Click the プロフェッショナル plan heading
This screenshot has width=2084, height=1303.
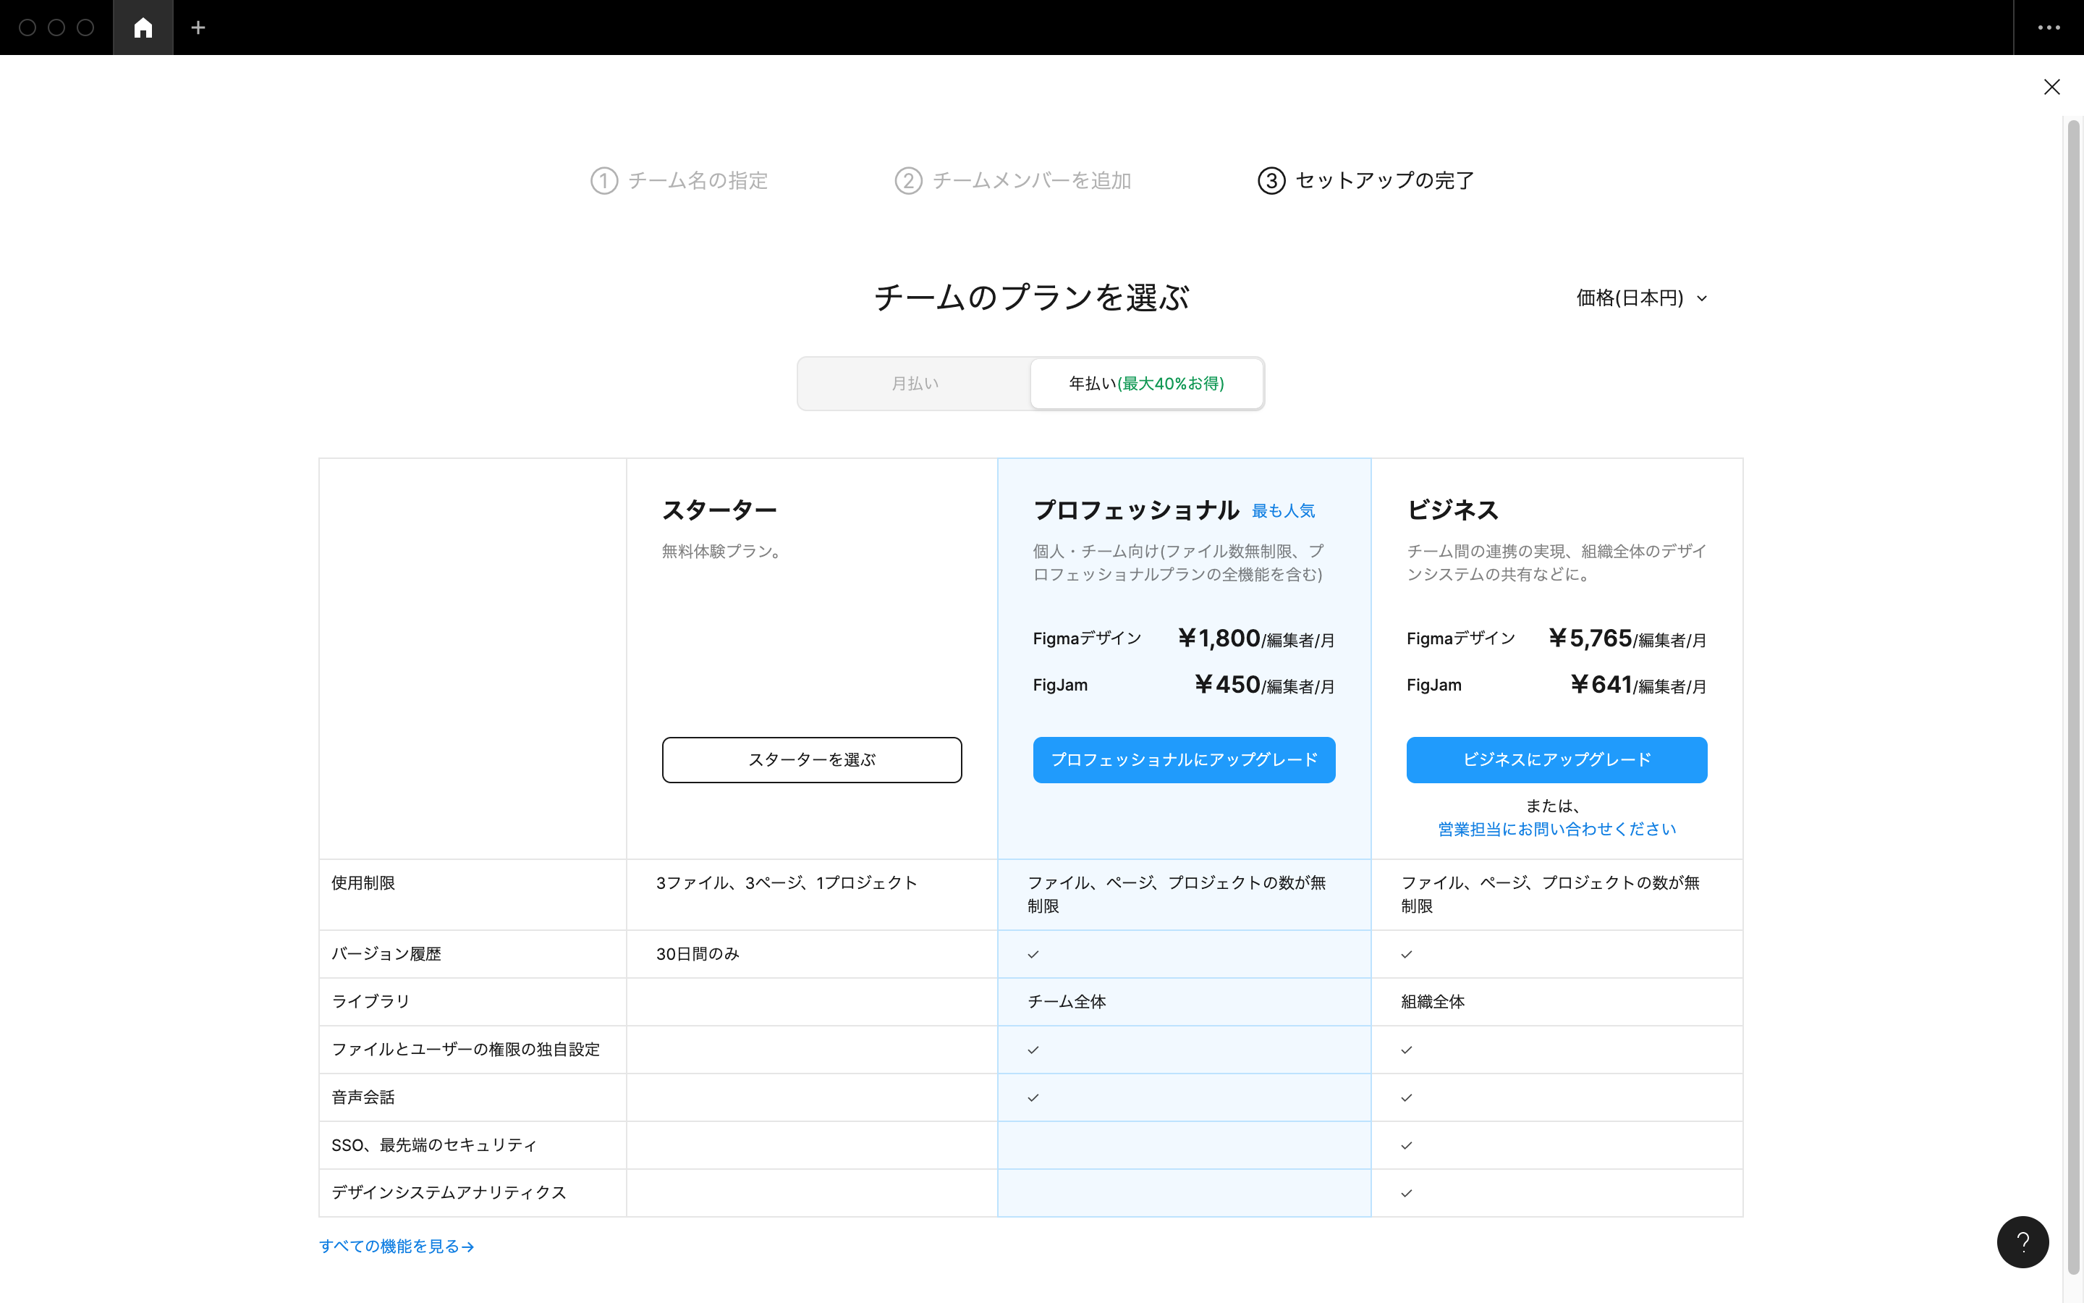click(x=1136, y=510)
